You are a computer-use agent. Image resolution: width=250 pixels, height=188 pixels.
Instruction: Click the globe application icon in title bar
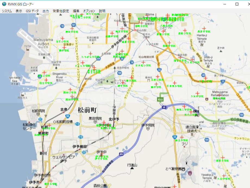coord(4,4)
